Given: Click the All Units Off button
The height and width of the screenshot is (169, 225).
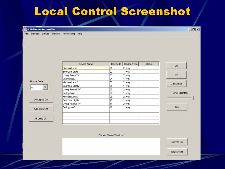Looking at the screenshot, I should tap(41, 118).
